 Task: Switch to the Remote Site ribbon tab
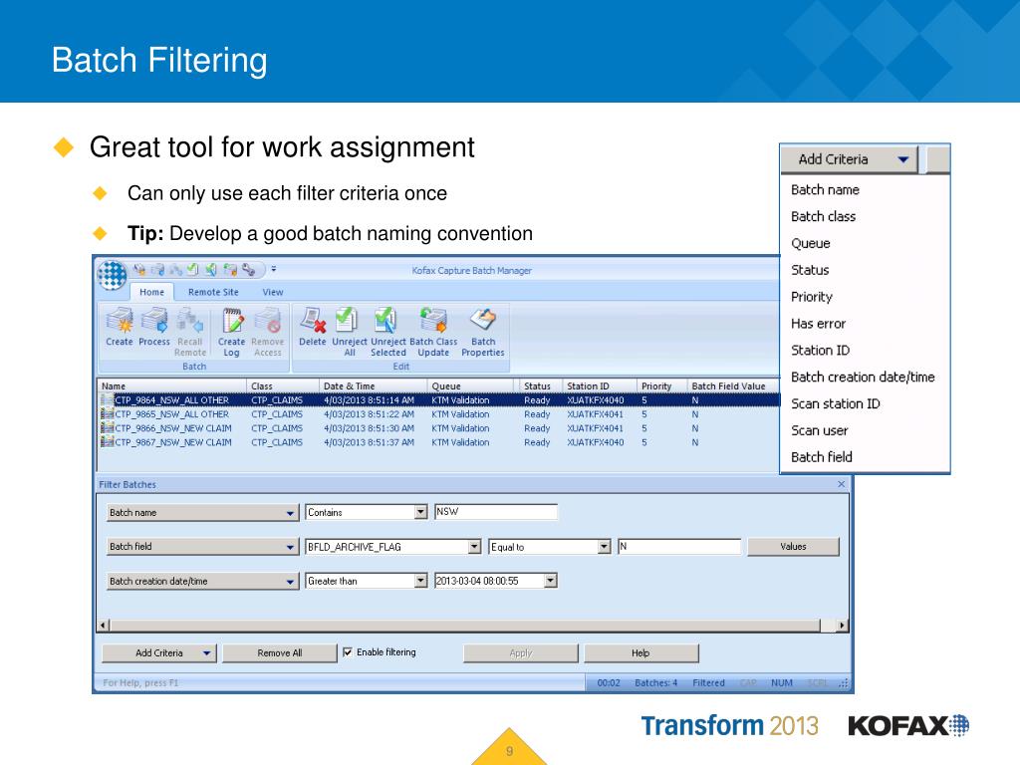(213, 292)
